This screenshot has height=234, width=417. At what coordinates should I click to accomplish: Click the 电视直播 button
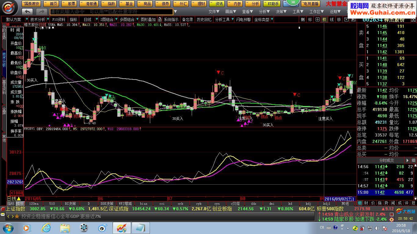[310, 4]
